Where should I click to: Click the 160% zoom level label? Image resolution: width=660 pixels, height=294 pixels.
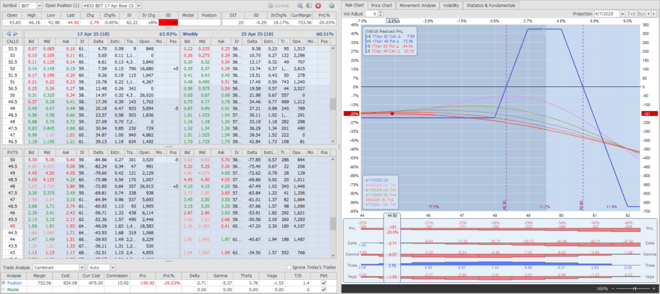click(x=603, y=289)
